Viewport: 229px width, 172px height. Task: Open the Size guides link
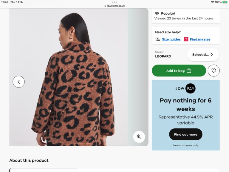171,39
